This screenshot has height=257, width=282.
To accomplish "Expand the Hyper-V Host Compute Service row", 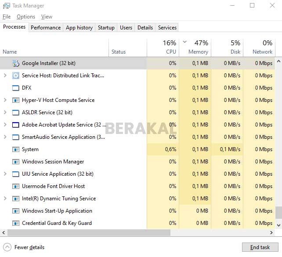I will pyautogui.click(x=5, y=100).
